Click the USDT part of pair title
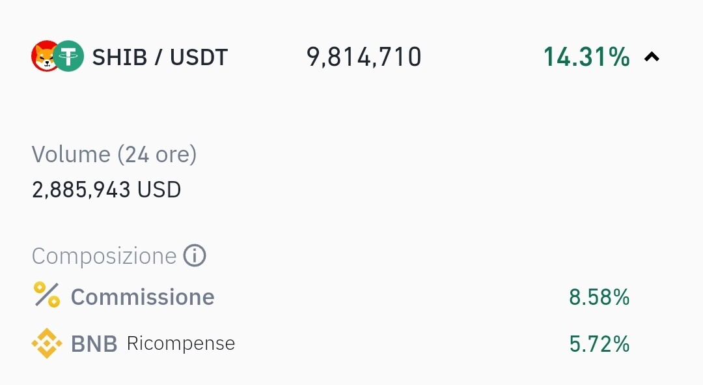The image size is (703, 385). (x=199, y=57)
